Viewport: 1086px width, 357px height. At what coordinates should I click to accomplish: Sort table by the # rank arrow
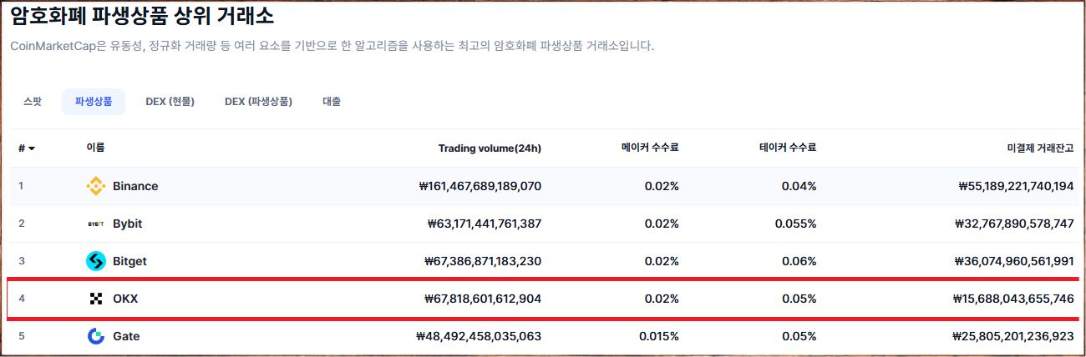point(32,148)
